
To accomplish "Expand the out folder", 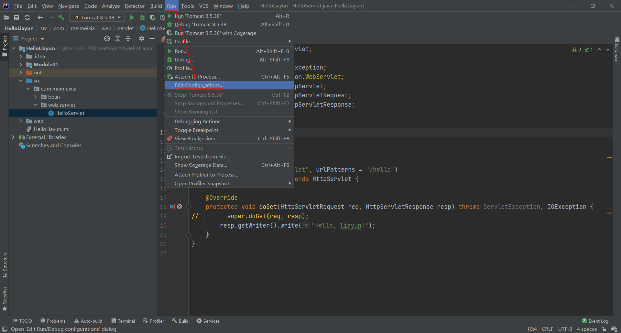I will [x=21, y=72].
